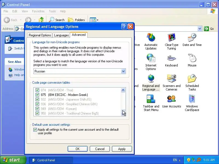Open Automatic Updates in Control Panel

(x=151, y=42)
